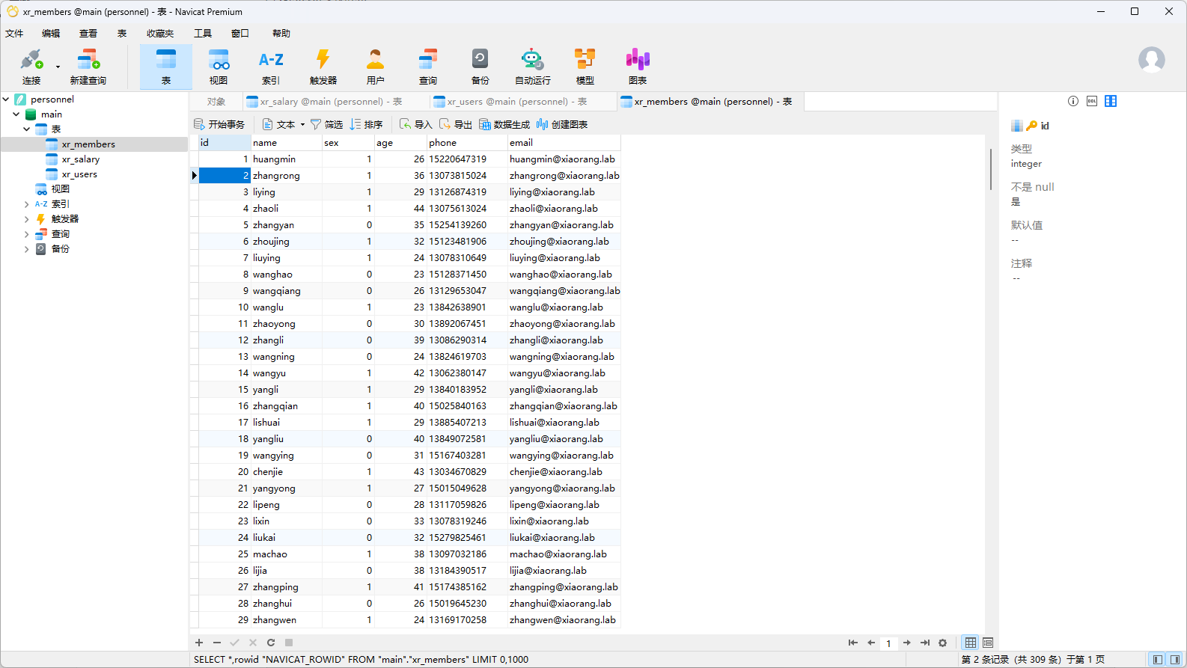The height and width of the screenshot is (668, 1187).
Task: Toggle the right information pane visibility
Action: 1175,659
